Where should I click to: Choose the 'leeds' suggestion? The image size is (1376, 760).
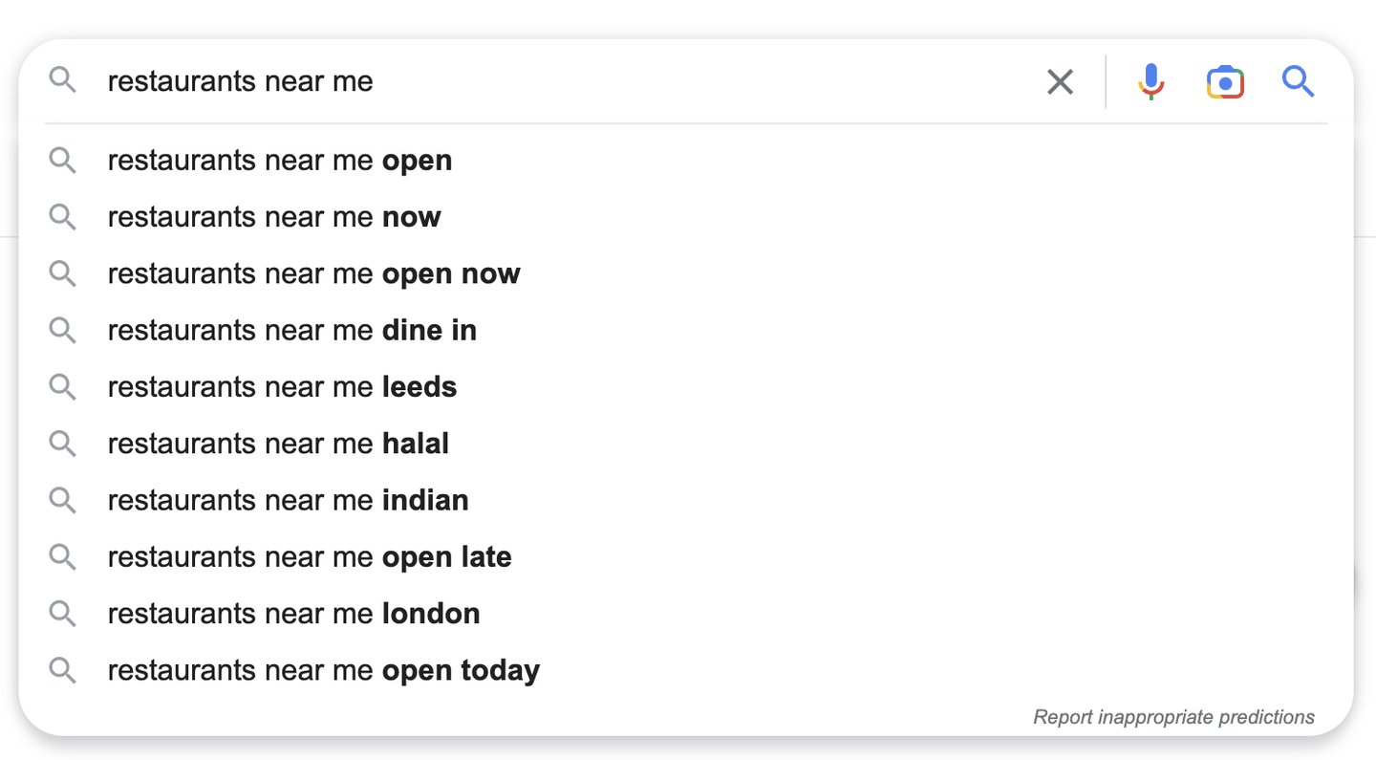tap(282, 387)
